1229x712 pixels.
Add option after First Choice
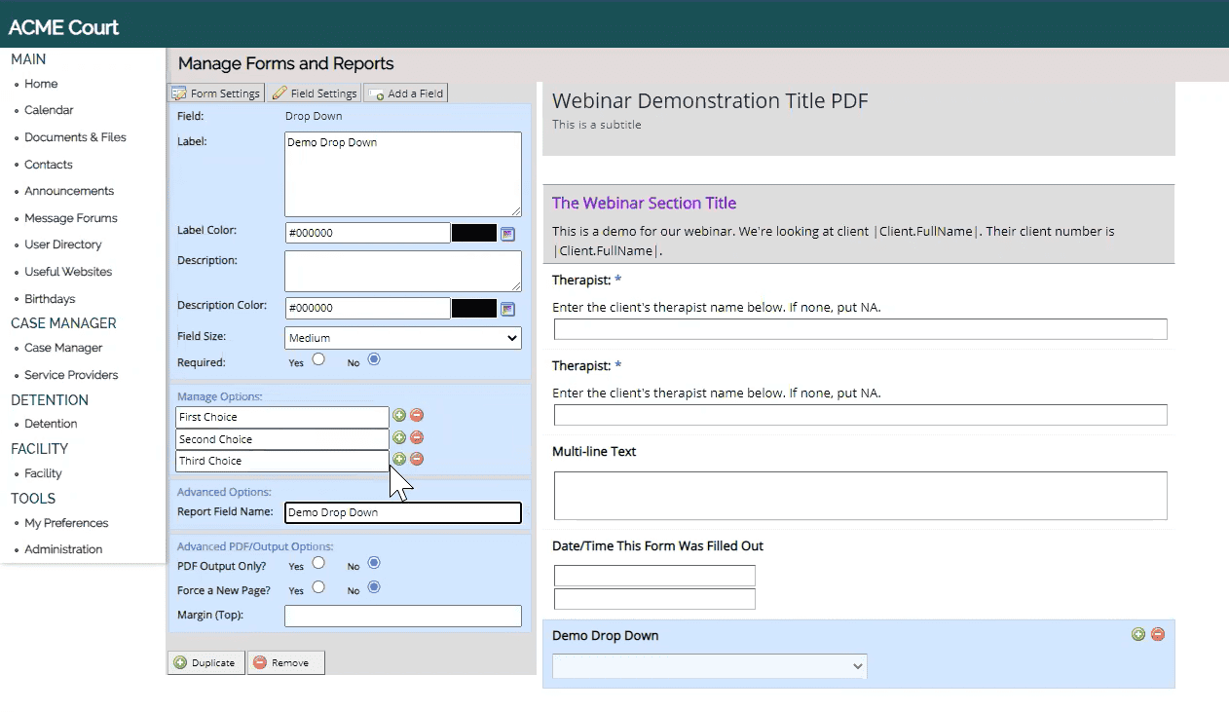pos(399,416)
